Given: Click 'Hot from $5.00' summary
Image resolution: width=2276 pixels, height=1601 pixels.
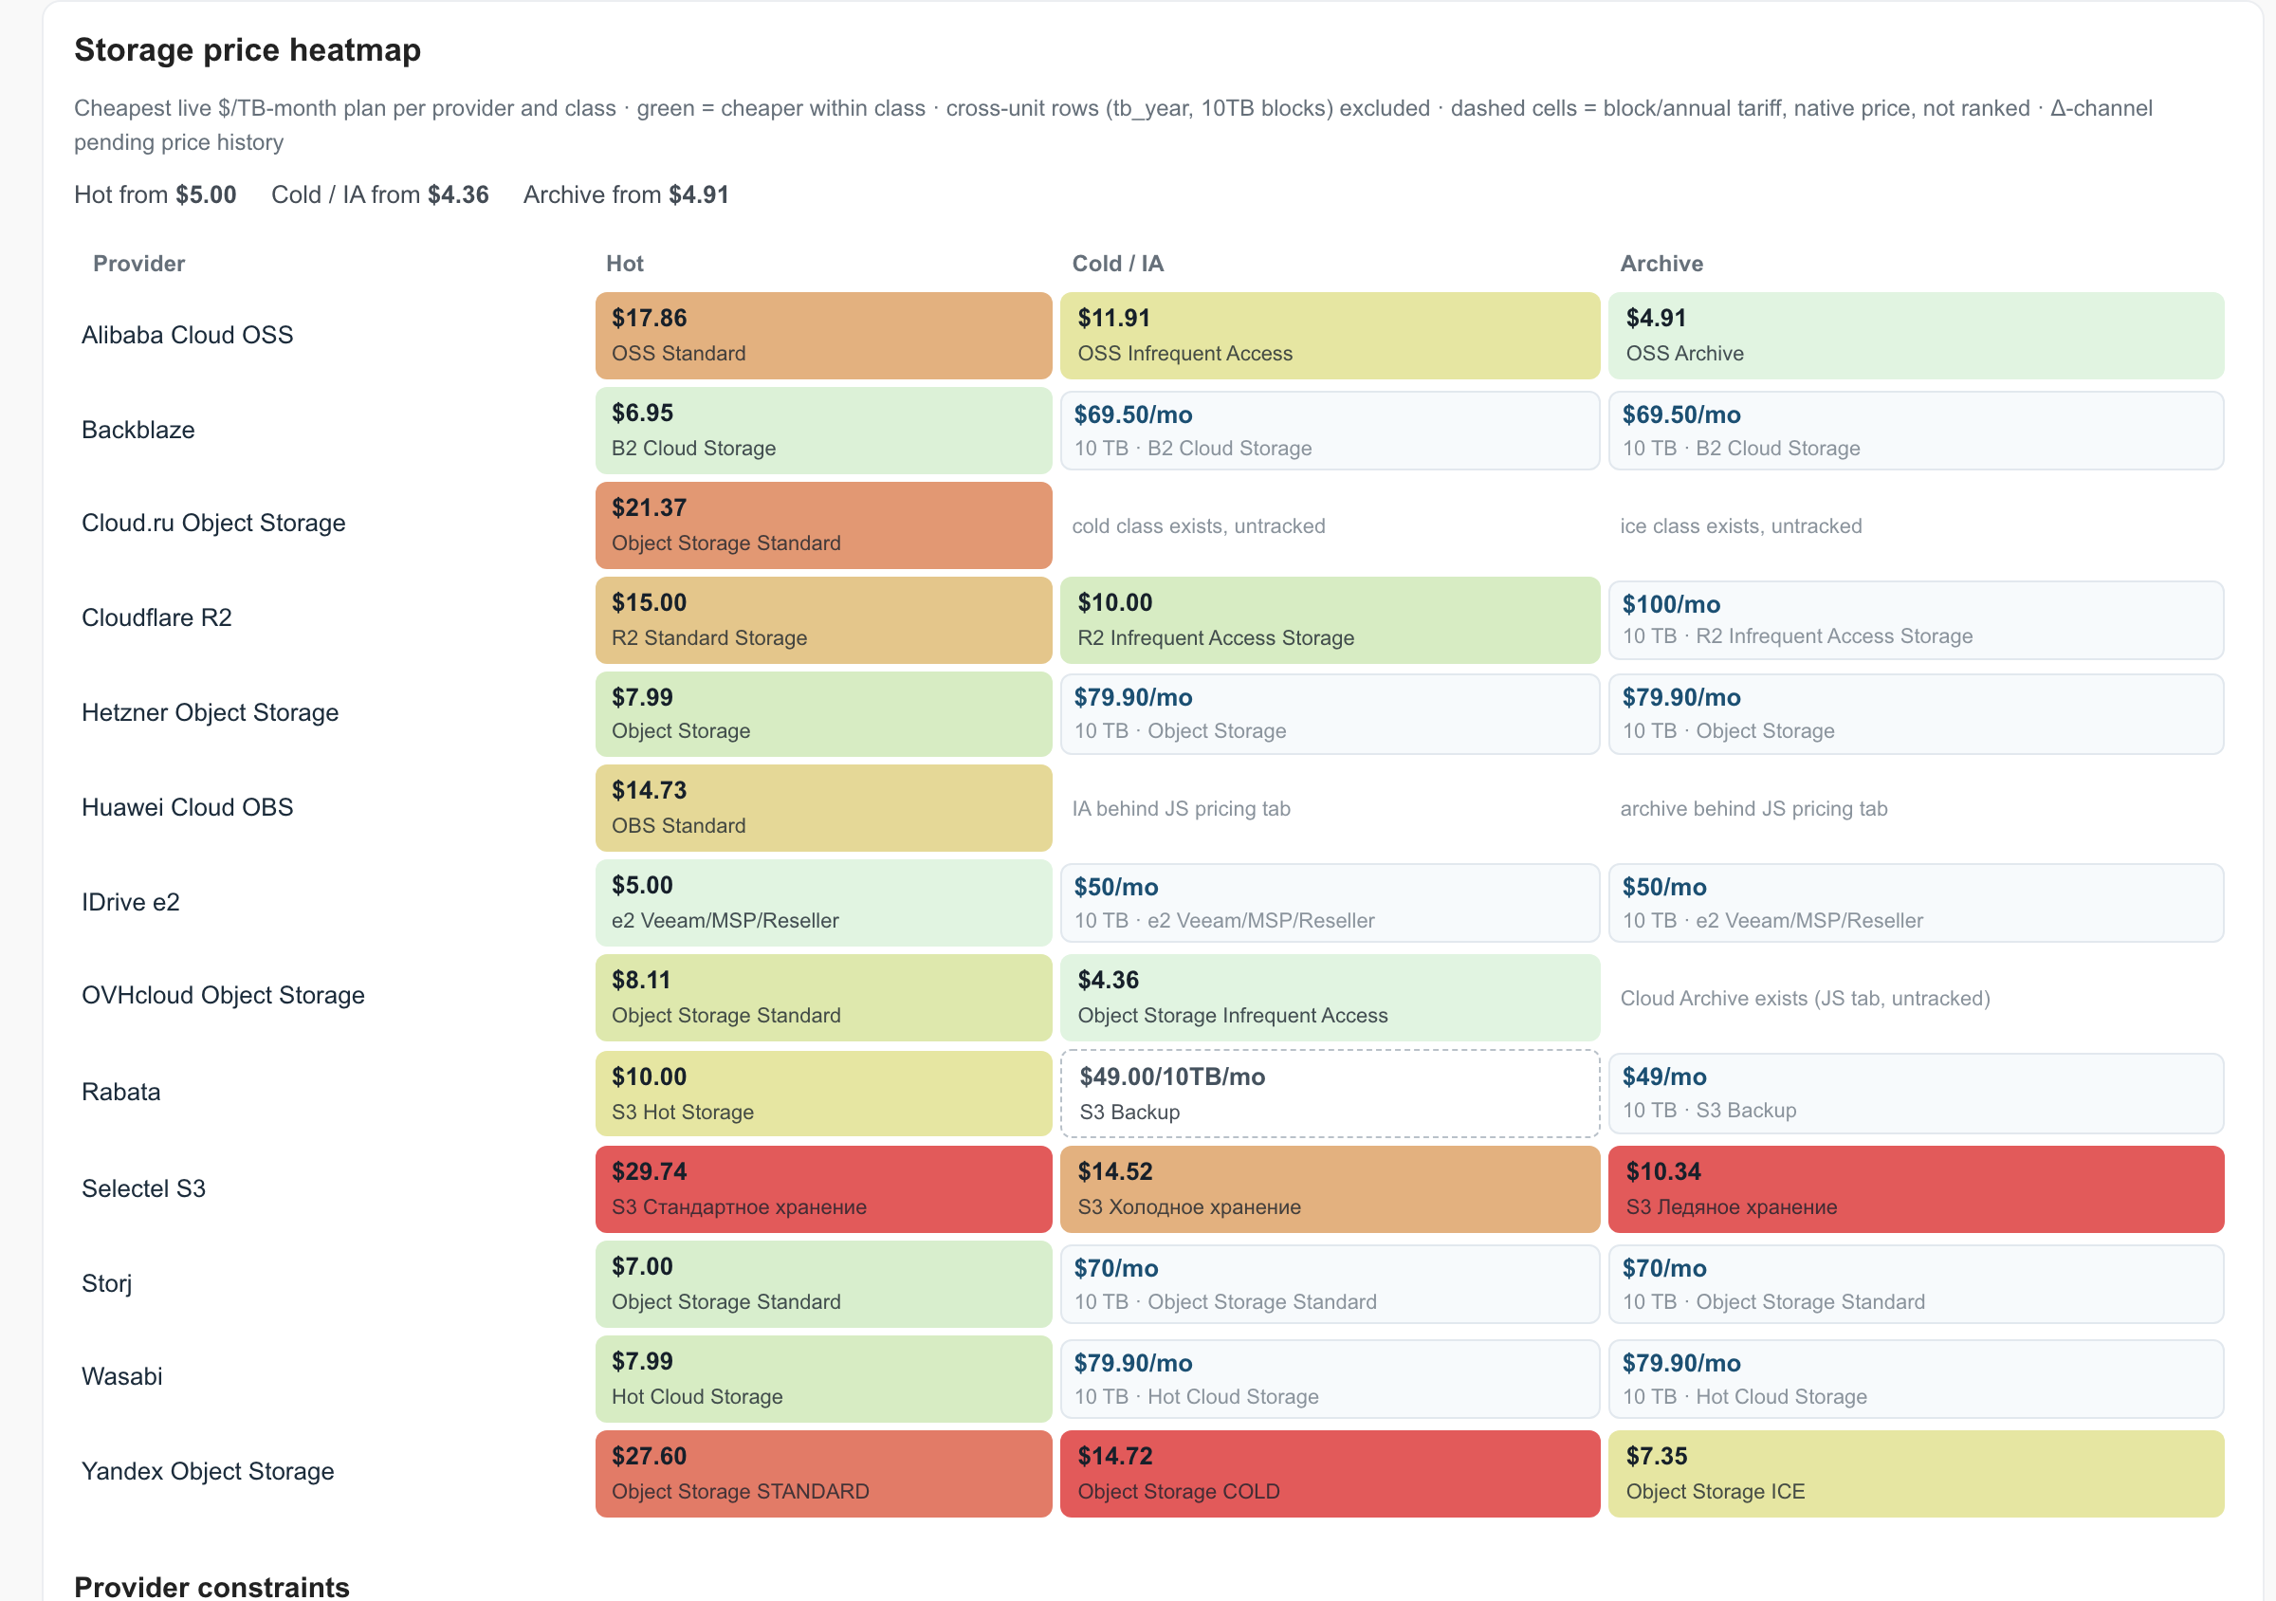Looking at the screenshot, I should pos(155,194).
